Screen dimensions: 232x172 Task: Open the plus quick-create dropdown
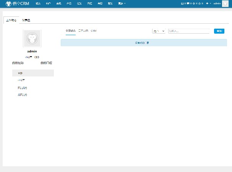(208, 3)
